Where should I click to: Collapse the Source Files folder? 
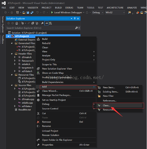(12, 85)
